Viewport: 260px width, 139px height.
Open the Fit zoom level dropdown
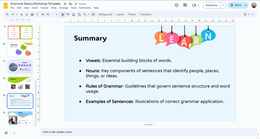52,14
